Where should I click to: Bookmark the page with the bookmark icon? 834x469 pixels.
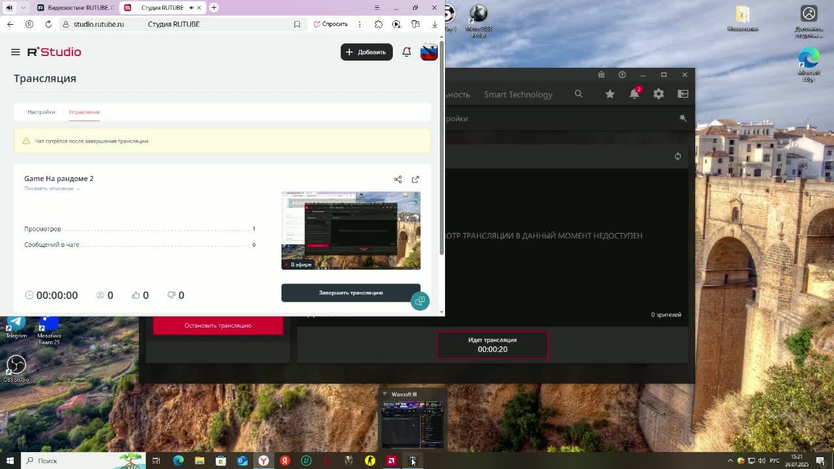(297, 24)
